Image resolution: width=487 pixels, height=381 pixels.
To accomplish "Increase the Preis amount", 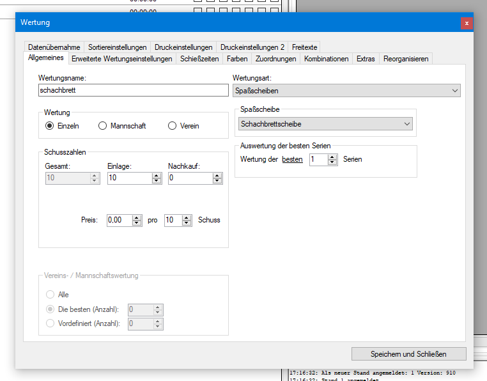I will [137, 217].
